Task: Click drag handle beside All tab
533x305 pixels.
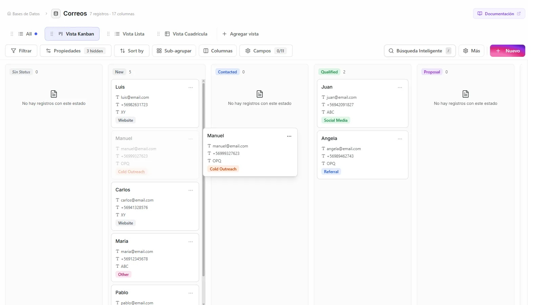Action: point(12,34)
